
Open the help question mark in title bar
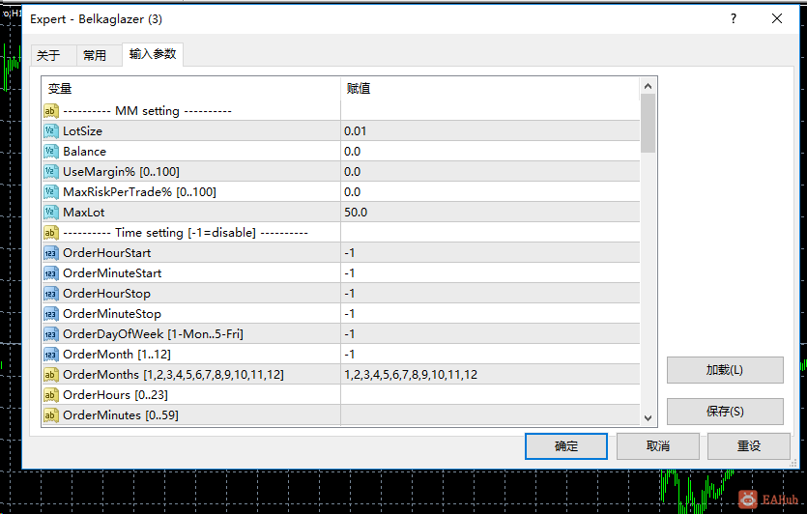coord(734,19)
